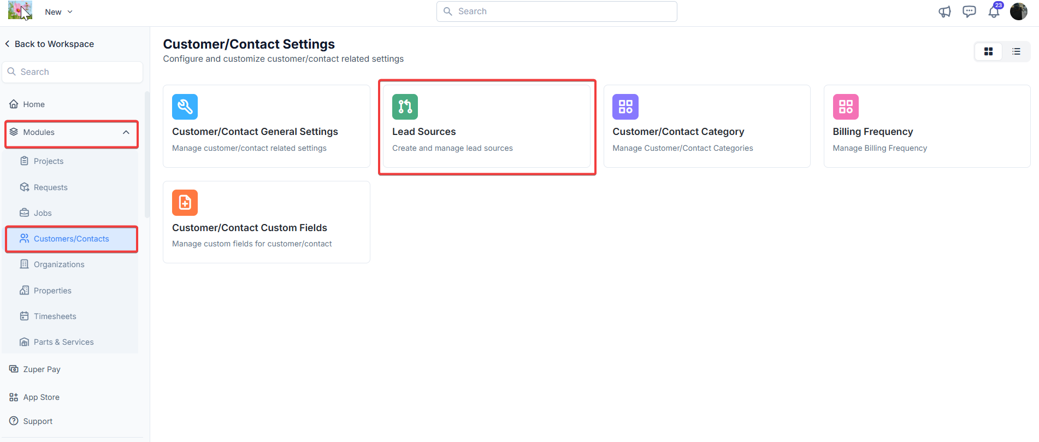
Task: Open Customer/Contact Custom Fields card
Action: (x=267, y=222)
